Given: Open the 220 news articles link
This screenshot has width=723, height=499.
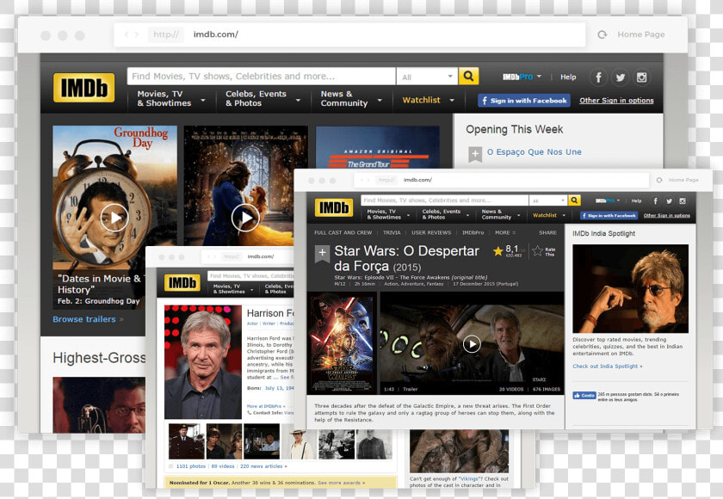Looking at the screenshot, I should coord(263,466).
